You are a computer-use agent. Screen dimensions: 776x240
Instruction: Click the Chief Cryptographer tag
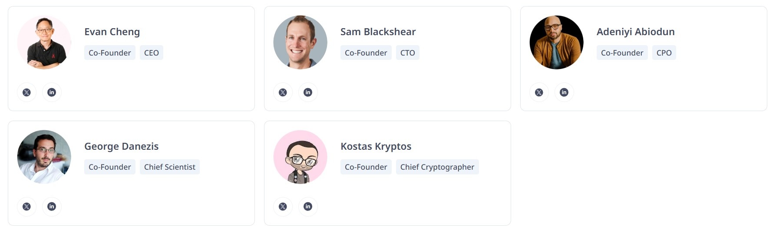click(x=437, y=167)
